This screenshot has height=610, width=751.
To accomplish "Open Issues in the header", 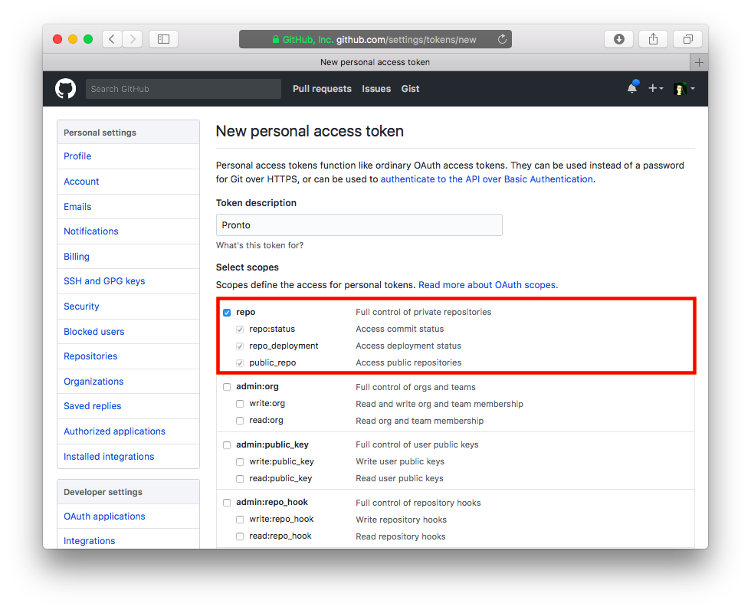I will tap(376, 89).
